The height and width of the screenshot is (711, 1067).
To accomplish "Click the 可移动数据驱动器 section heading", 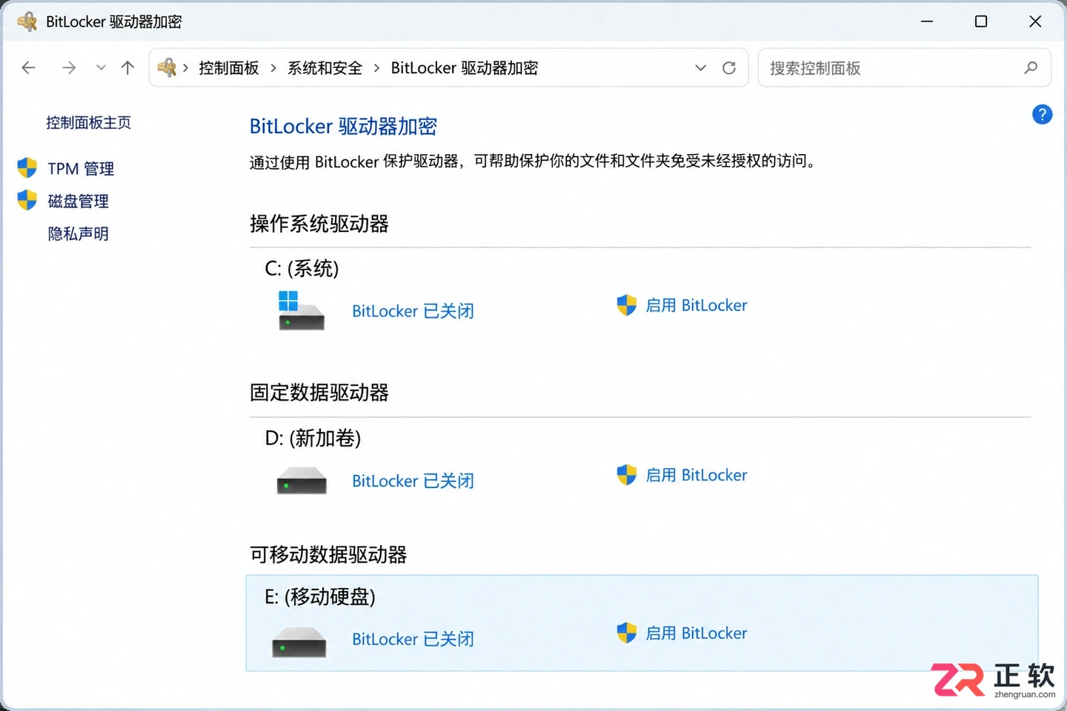I will pos(328,555).
